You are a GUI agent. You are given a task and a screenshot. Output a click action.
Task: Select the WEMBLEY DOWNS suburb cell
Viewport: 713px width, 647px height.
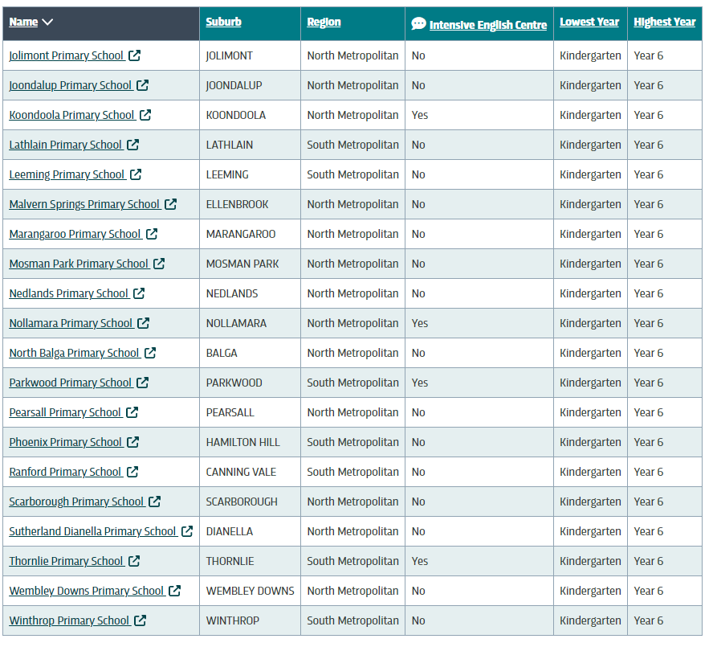point(250,591)
